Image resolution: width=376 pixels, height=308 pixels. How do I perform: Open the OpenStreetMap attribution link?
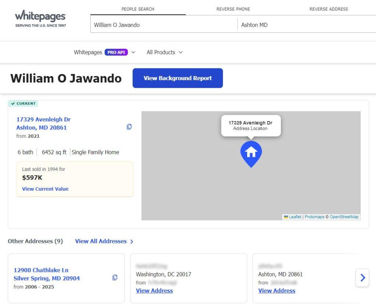(344, 217)
